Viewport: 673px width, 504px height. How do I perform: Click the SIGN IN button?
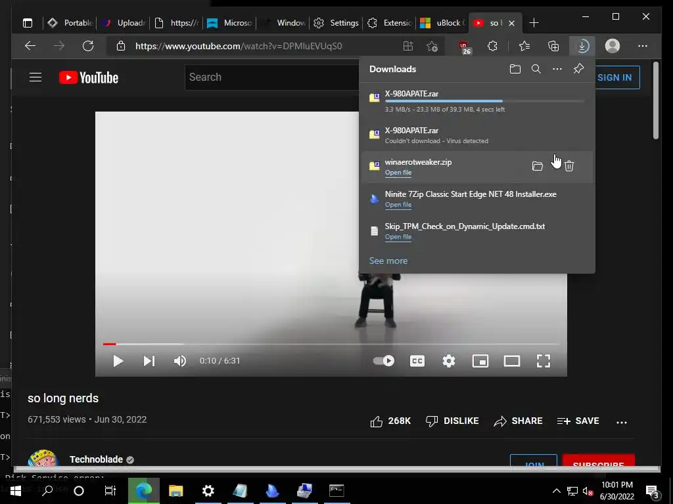[615, 77]
